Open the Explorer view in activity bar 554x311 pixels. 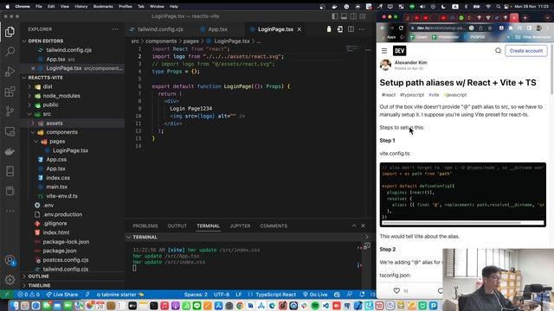tap(10, 32)
